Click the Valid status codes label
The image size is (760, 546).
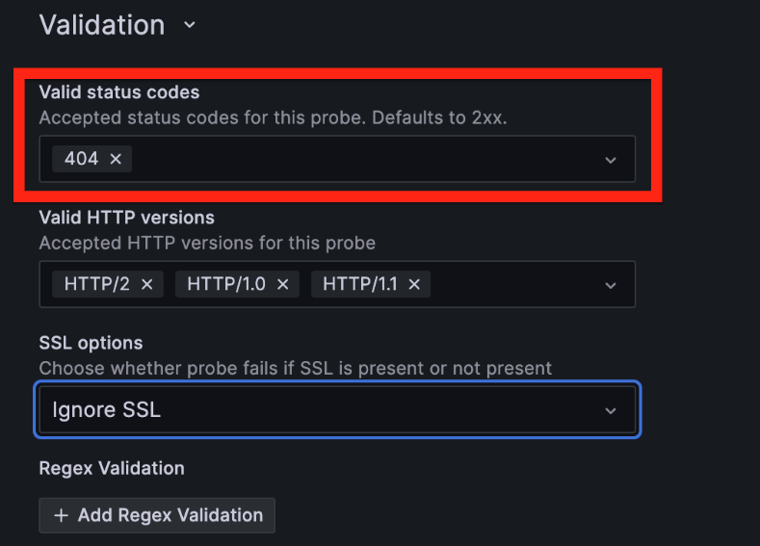119,92
